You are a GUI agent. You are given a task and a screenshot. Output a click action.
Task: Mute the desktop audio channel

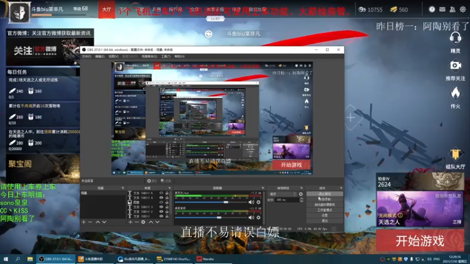point(251,218)
